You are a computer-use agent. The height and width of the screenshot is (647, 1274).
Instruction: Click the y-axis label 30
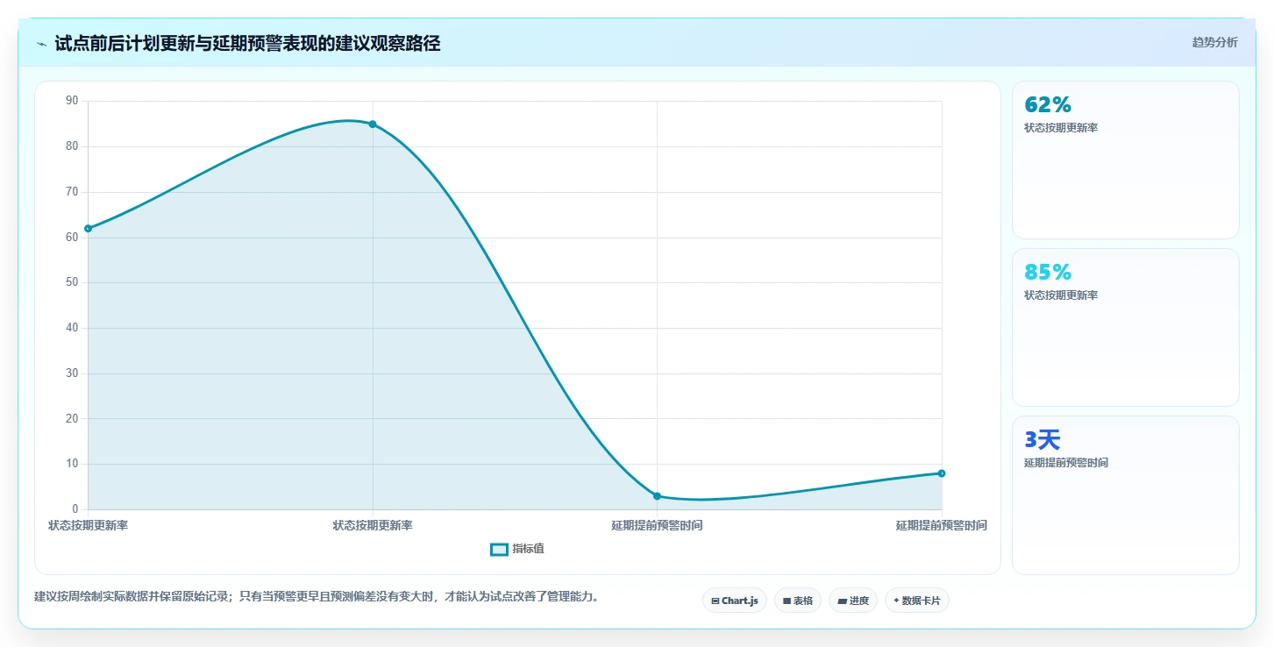72,373
